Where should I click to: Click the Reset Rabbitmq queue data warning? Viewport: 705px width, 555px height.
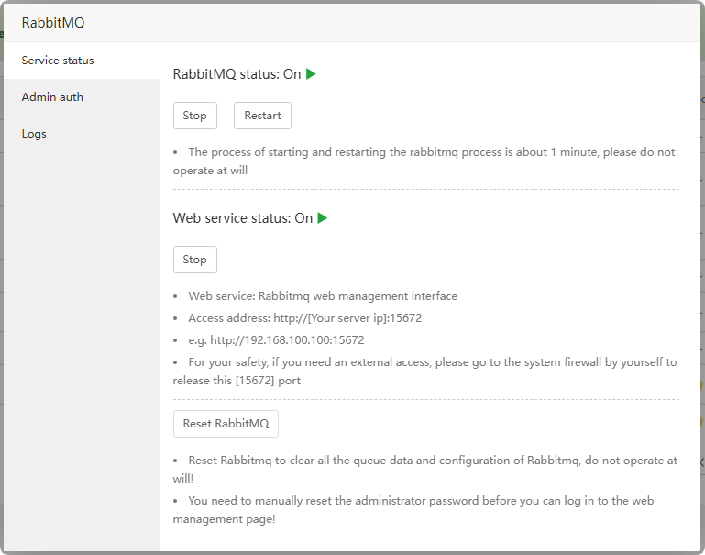(x=431, y=461)
